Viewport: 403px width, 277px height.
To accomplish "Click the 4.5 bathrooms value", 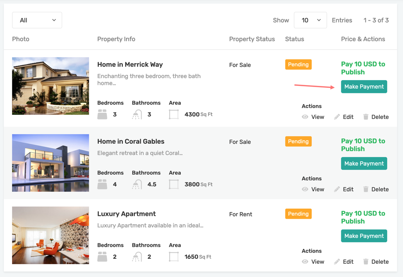I will 151,184.
